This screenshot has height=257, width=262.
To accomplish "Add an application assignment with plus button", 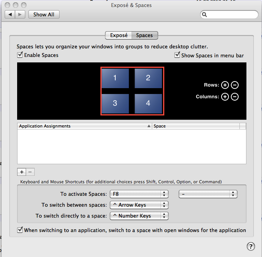I will click(21, 172).
